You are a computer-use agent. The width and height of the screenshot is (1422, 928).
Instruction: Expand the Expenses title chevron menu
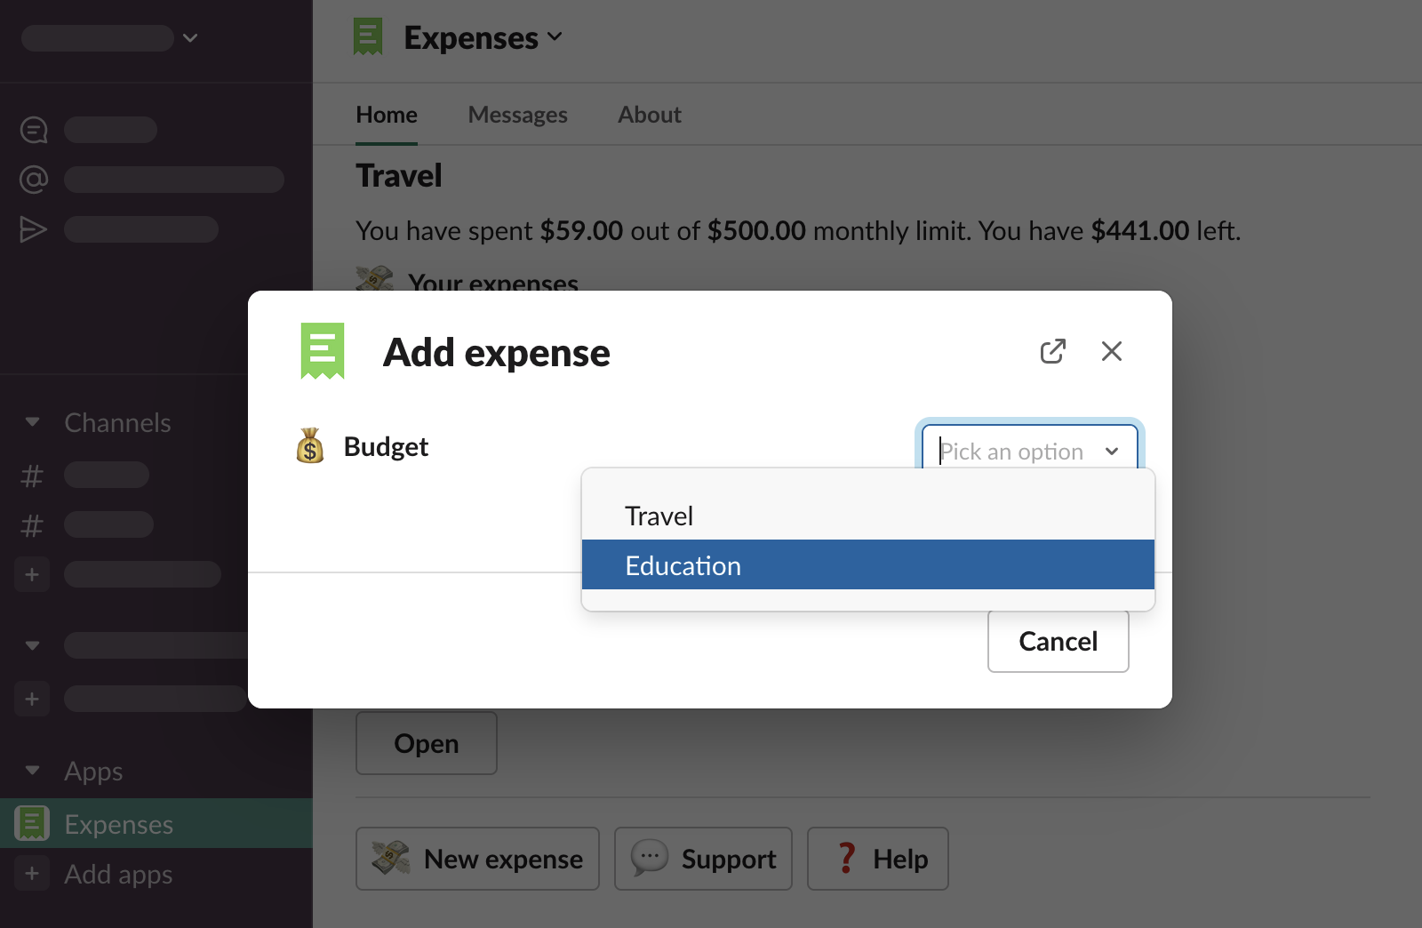555,37
